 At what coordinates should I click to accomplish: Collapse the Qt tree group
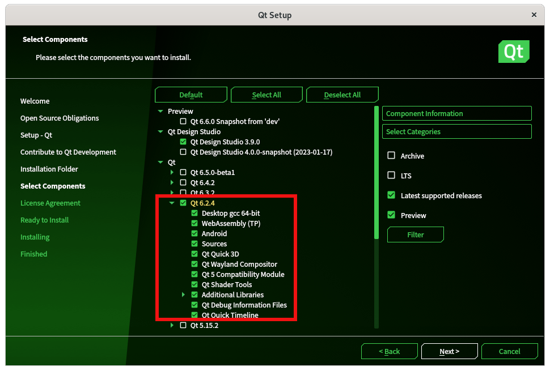coord(160,162)
